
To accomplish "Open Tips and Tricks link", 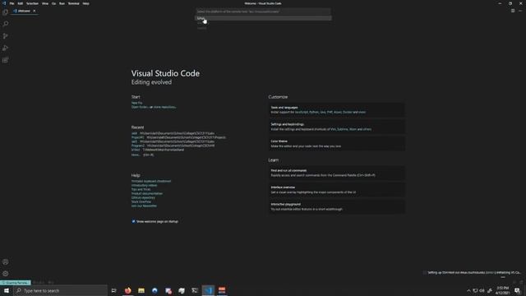I will (x=141, y=189).
